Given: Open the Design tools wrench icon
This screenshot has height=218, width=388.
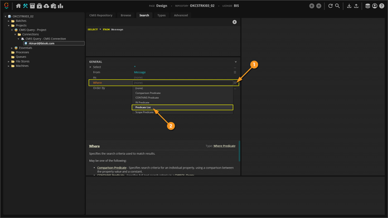Looking at the screenshot, I should (25, 6).
